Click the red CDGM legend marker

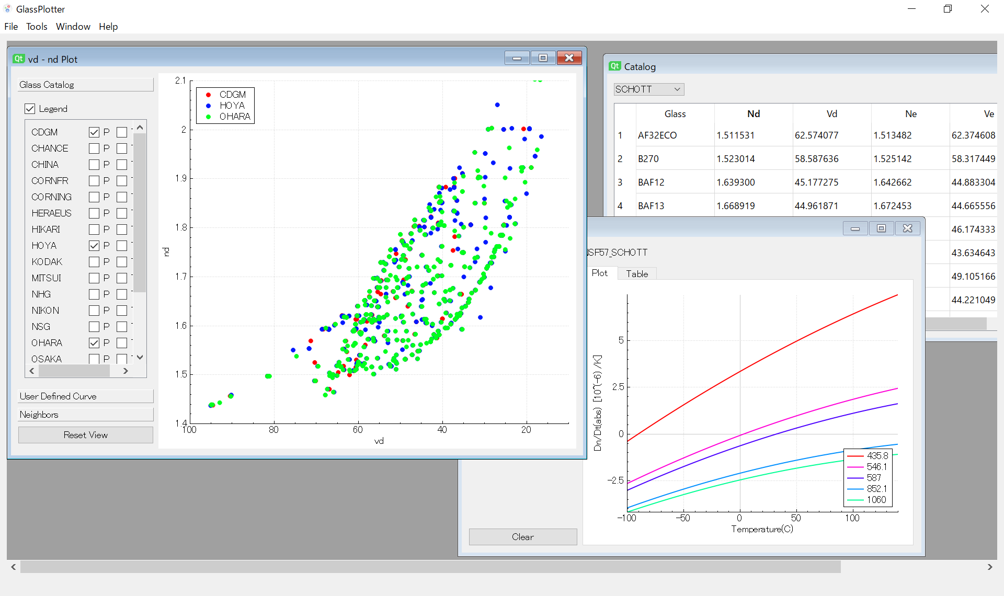click(x=209, y=95)
